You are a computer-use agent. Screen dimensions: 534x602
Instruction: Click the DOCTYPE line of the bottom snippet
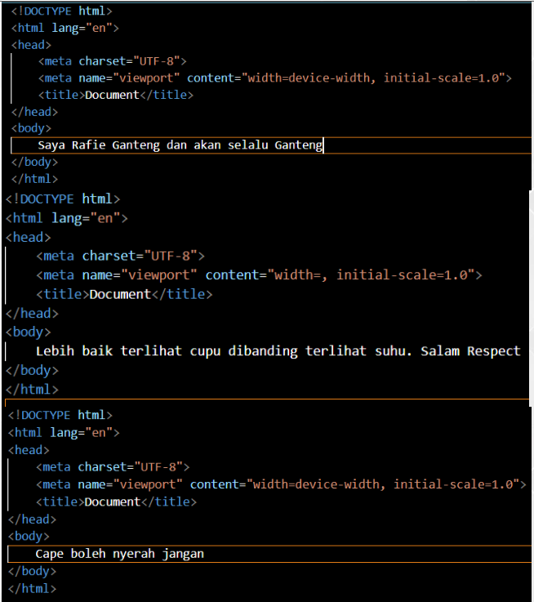(60, 415)
